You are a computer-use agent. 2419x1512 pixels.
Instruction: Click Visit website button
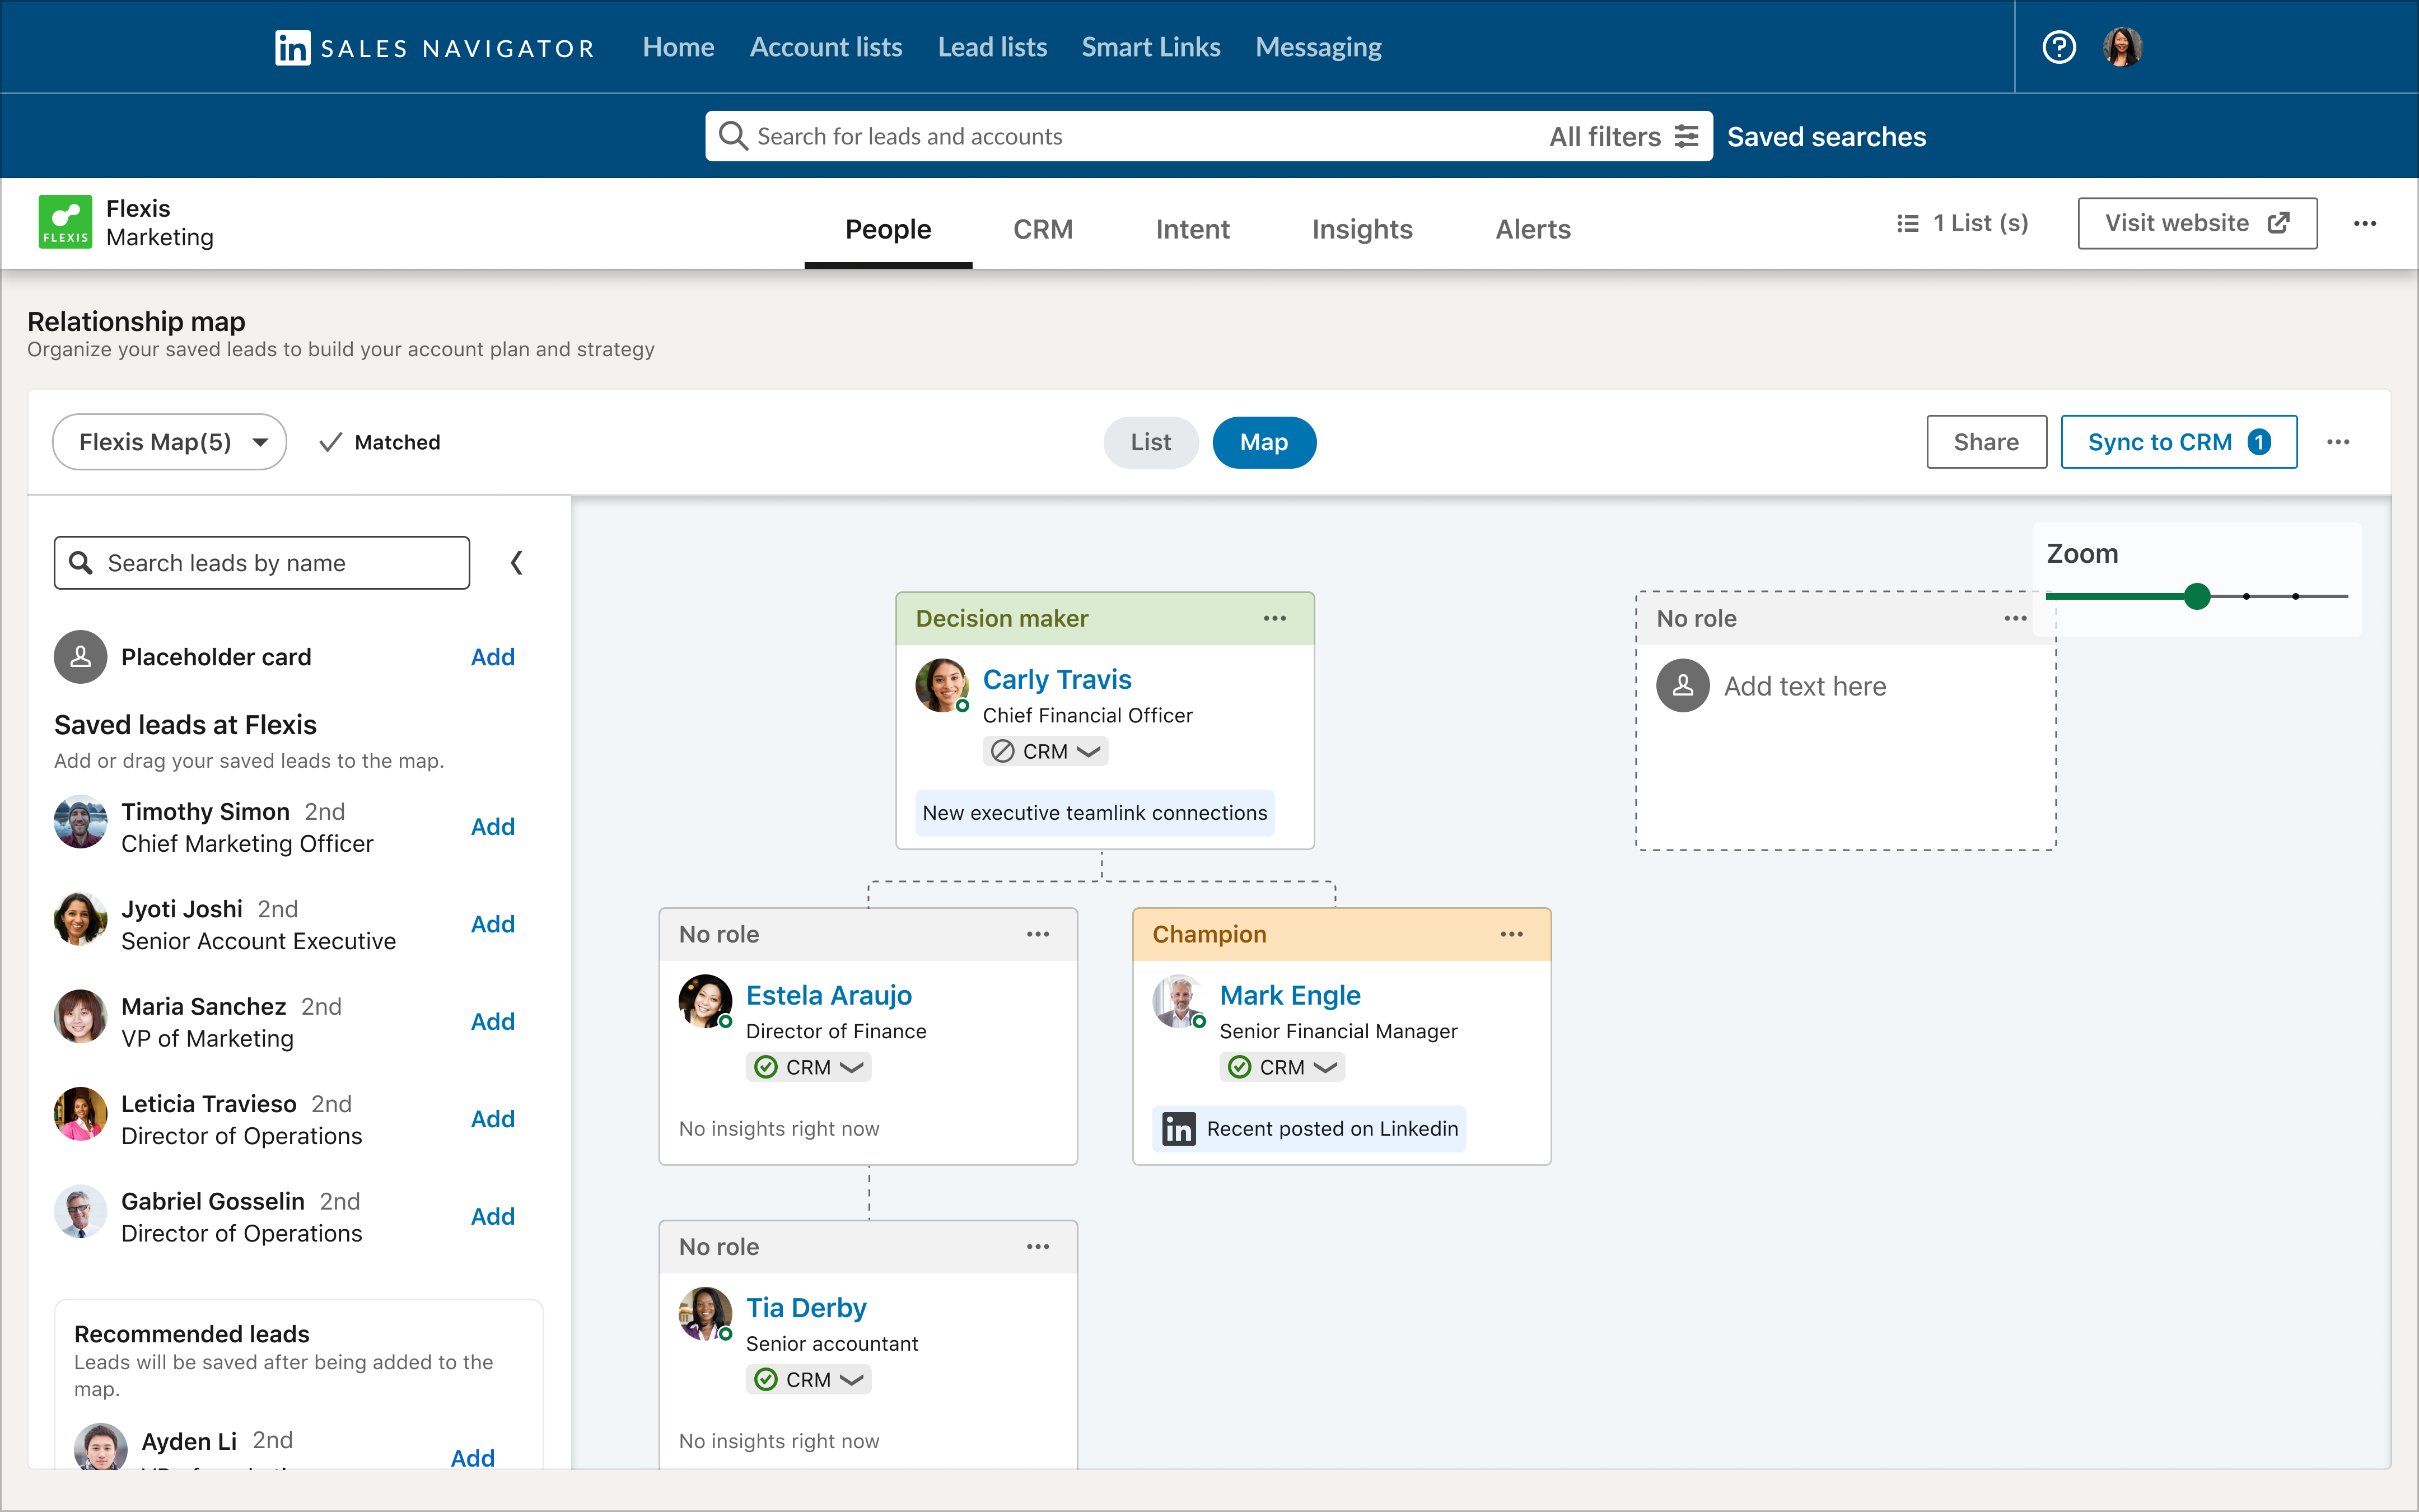[x=2197, y=223]
